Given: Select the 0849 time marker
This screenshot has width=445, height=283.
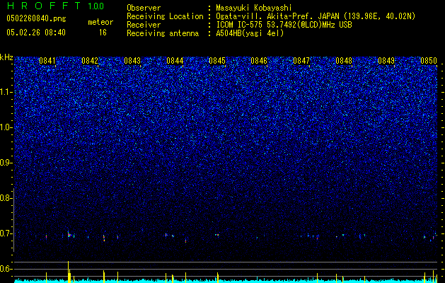Looking at the screenshot, I should (386, 61).
